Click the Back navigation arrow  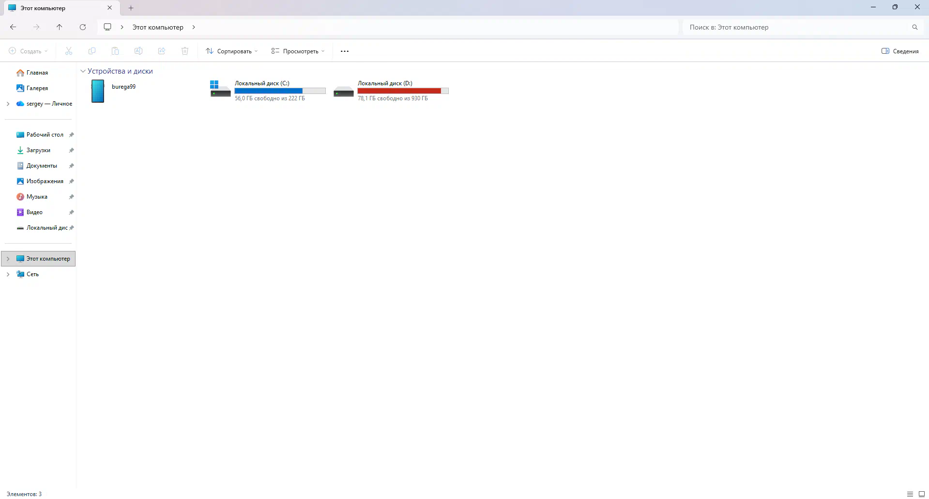coord(13,27)
